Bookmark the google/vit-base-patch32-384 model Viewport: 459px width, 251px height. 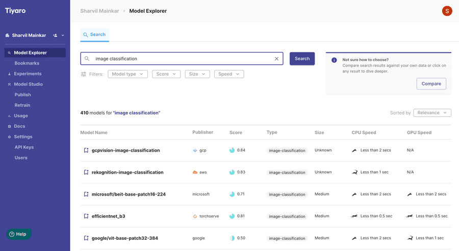click(86, 238)
